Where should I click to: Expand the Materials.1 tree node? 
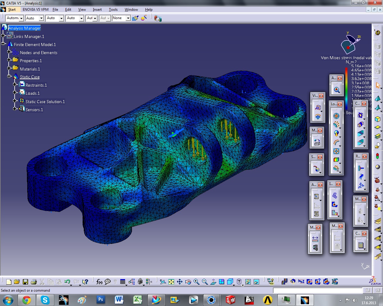point(9,68)
